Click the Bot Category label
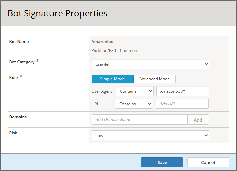 pos(22,62)
